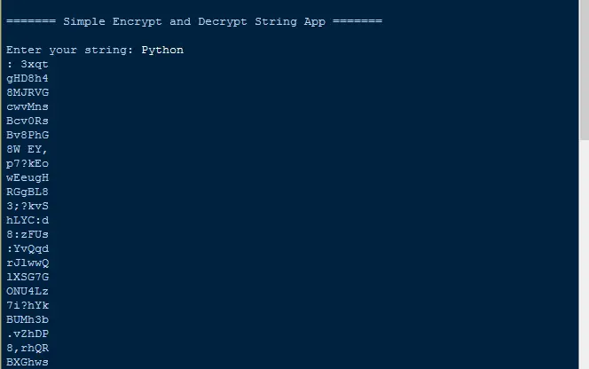589x369 pixels.
Task: Click the empty scrollbar track below the thumb
Action: click(x=584, y=257)
